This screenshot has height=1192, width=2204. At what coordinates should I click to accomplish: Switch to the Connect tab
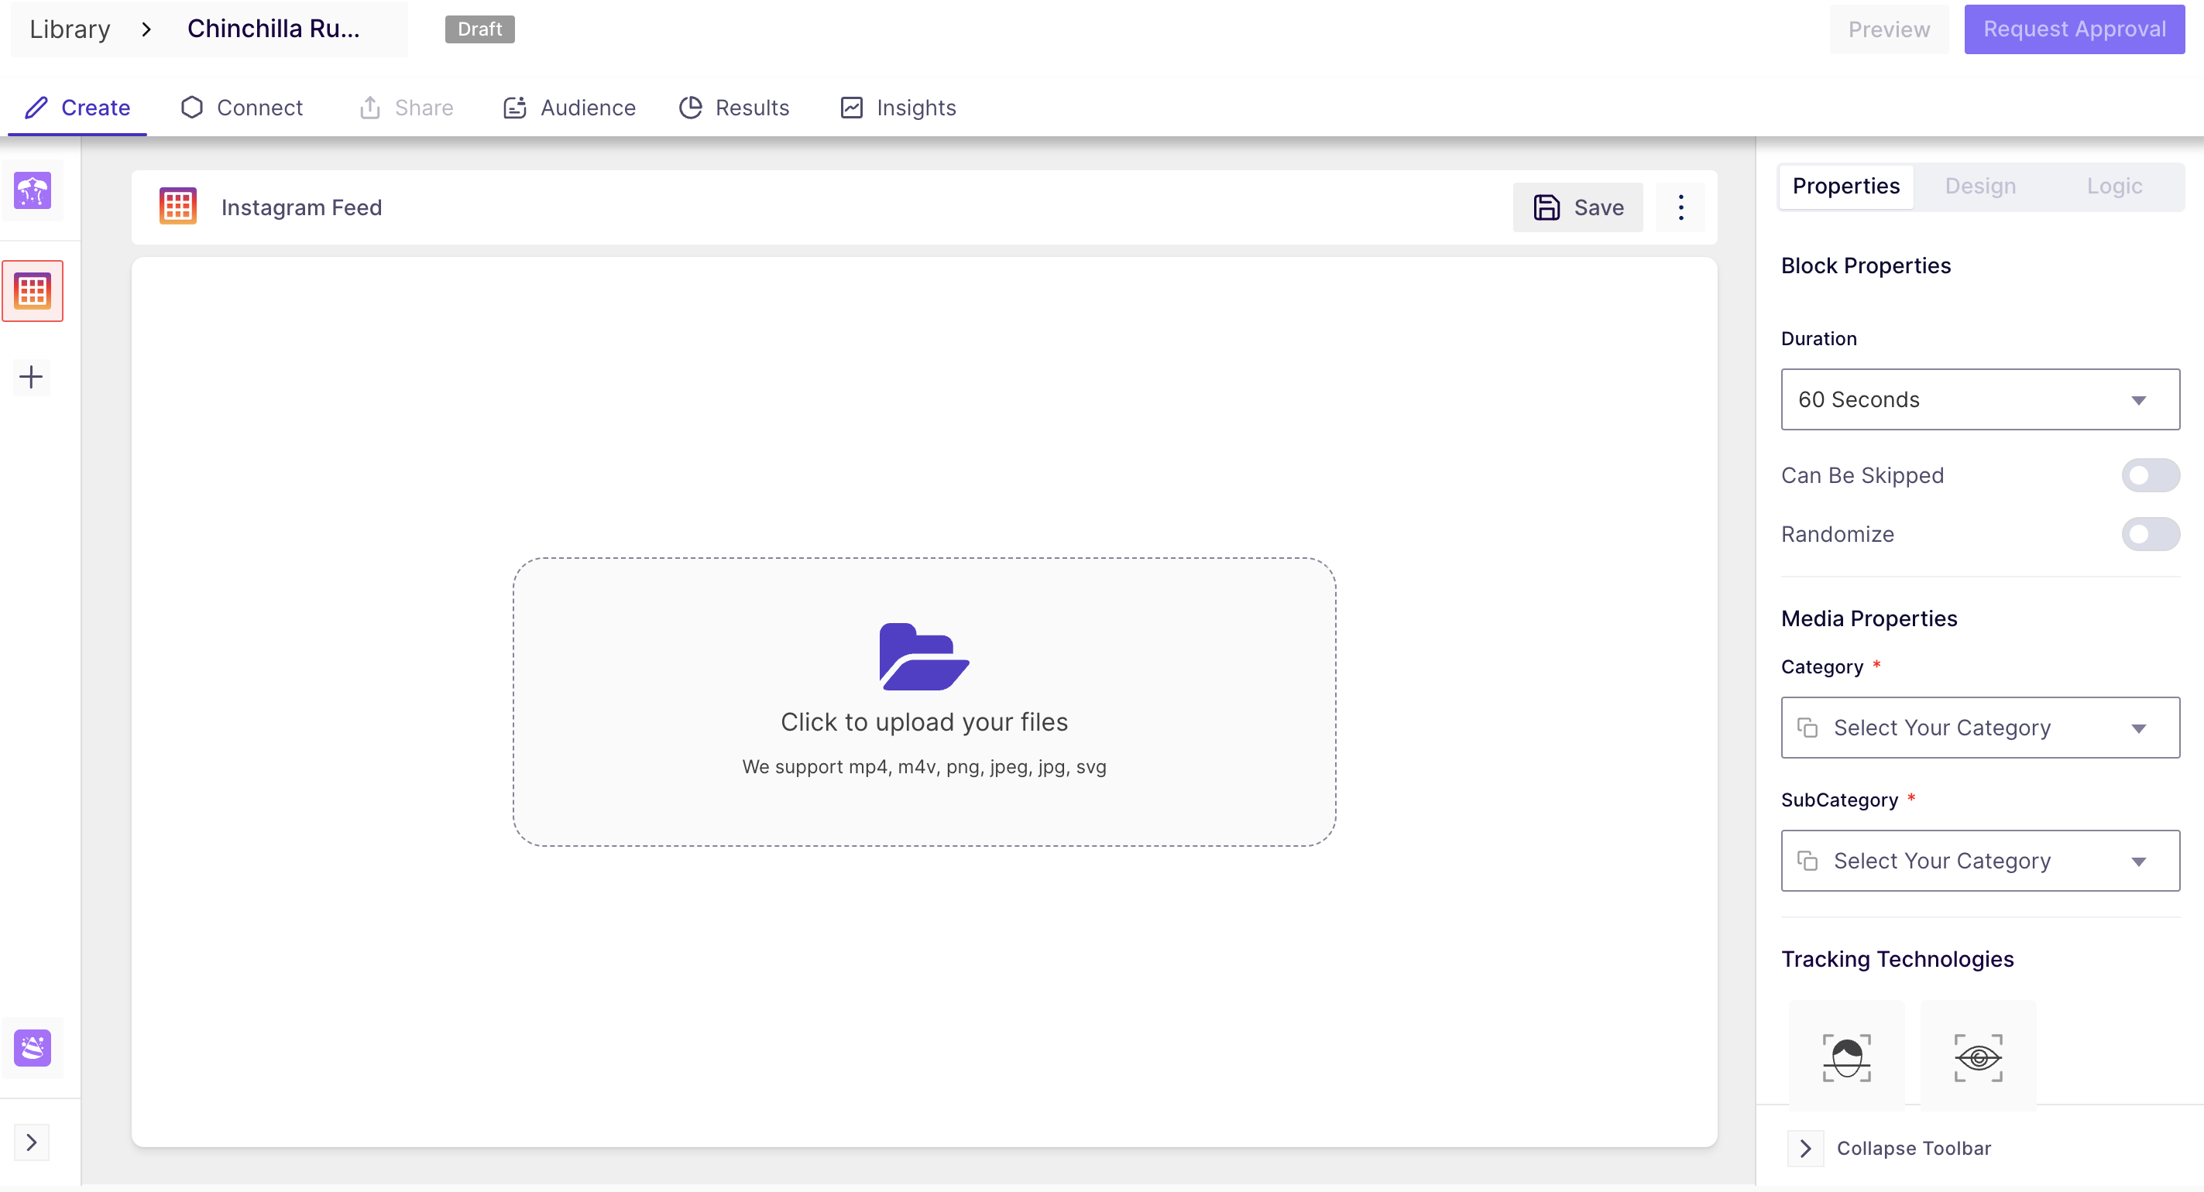242,108
